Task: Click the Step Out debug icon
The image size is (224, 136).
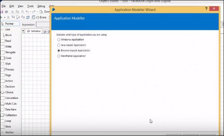Action: tap(23, 17)
